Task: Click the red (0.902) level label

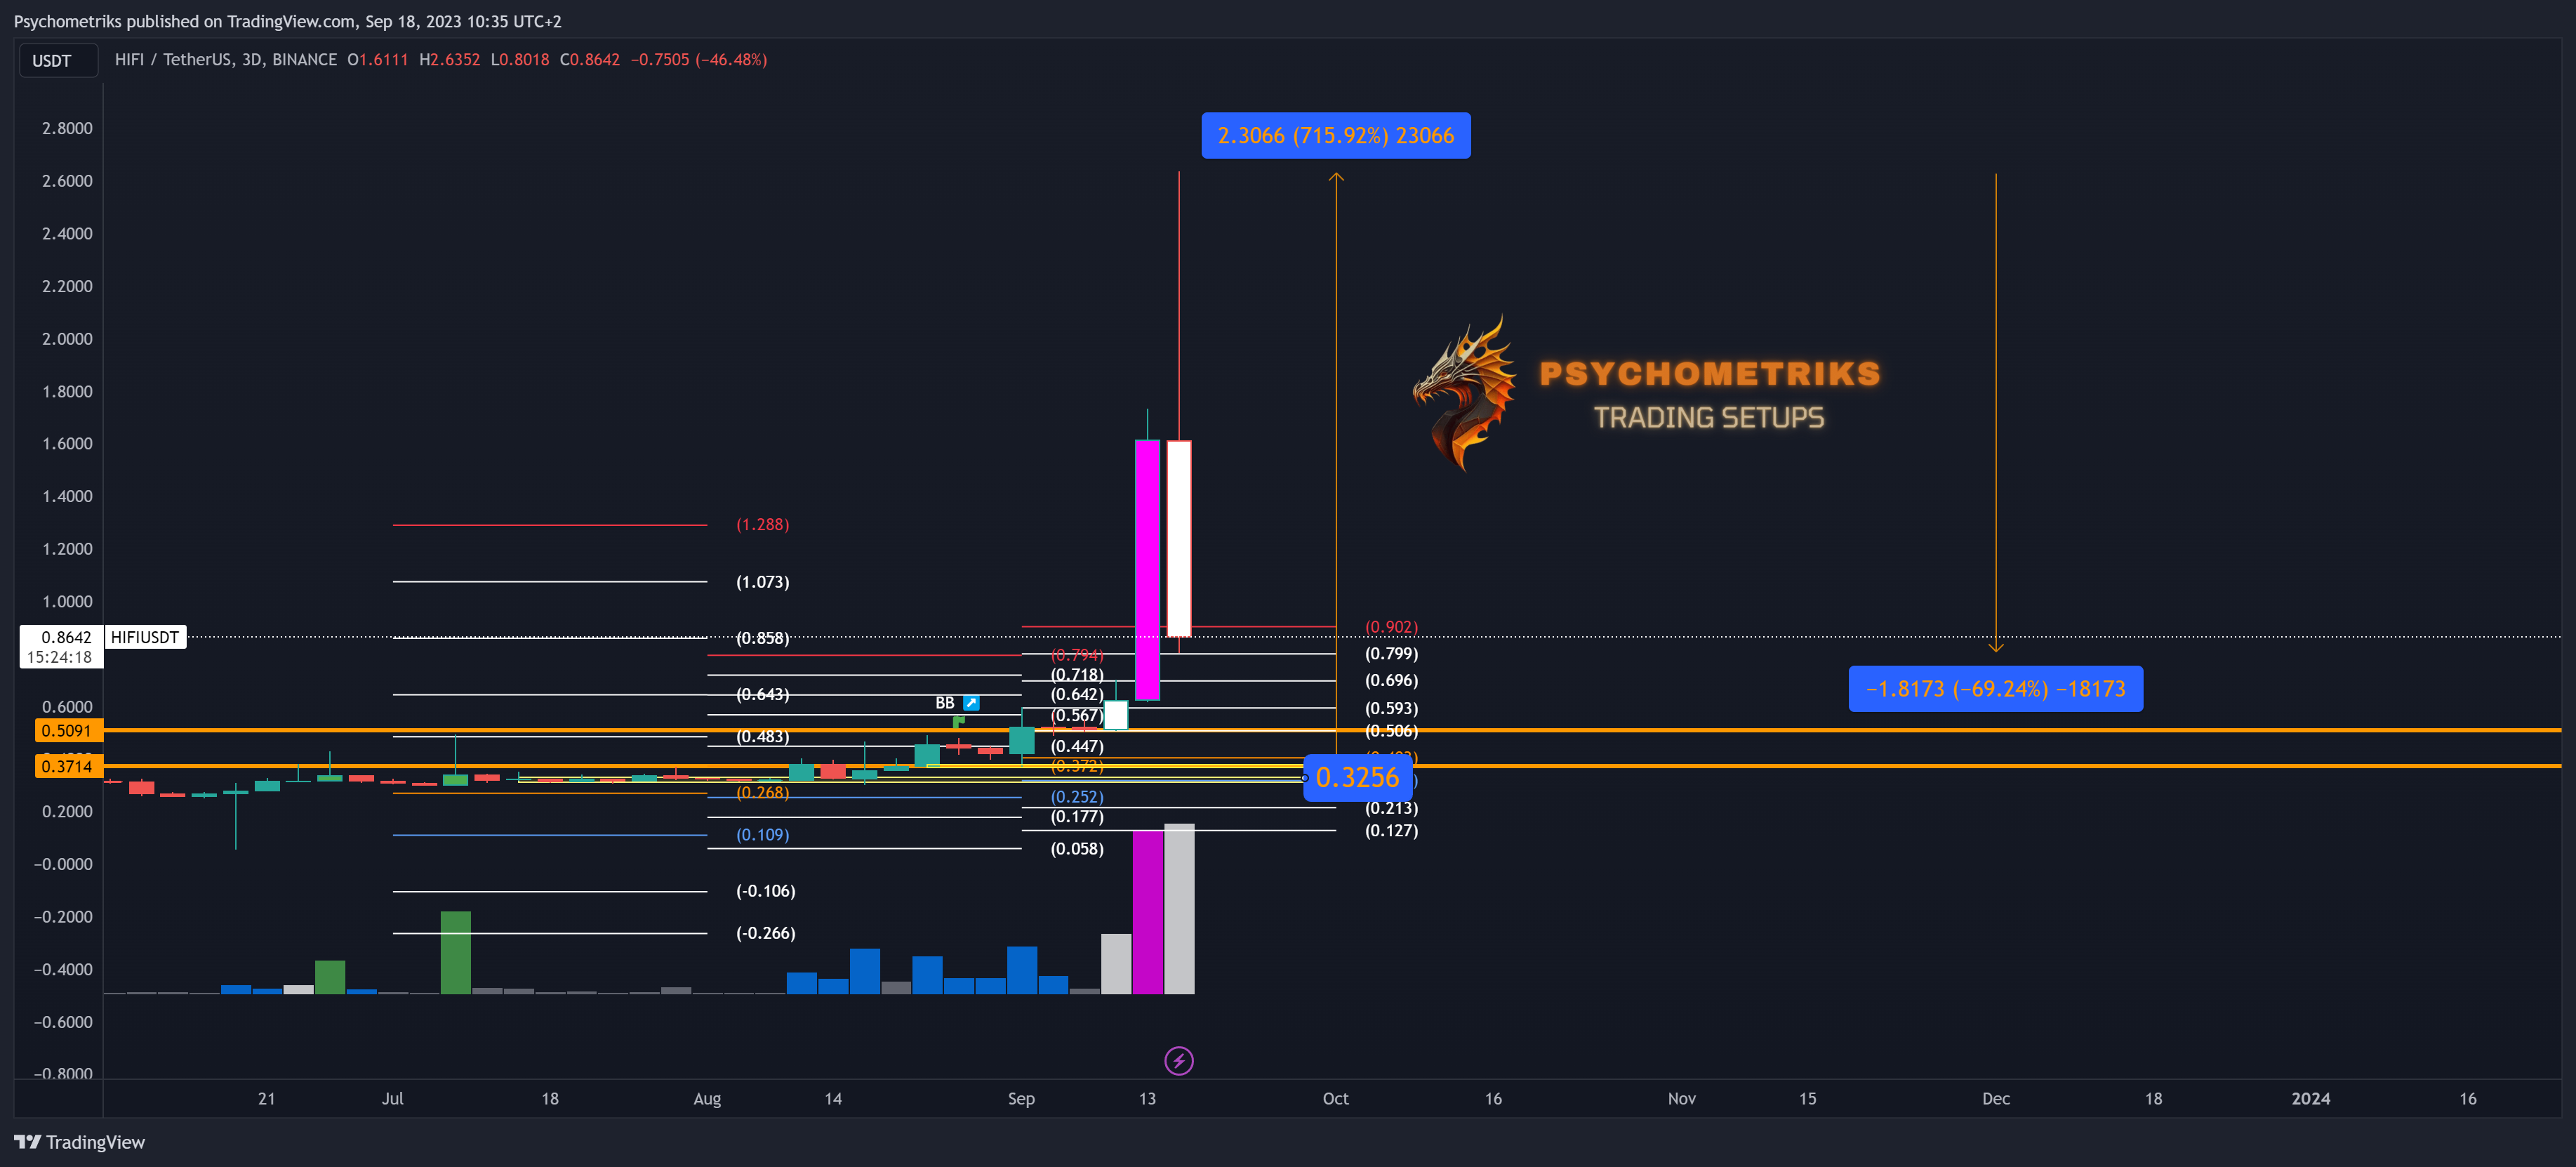Action: [x=1392, y=627]
